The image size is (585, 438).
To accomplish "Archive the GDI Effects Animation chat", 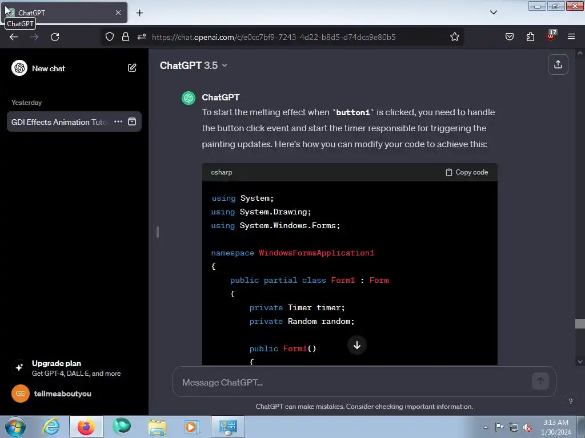I will pyautogui.click(x=132, y=122).
